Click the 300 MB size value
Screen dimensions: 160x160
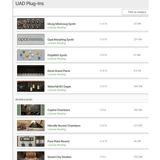tap(138, 157)
